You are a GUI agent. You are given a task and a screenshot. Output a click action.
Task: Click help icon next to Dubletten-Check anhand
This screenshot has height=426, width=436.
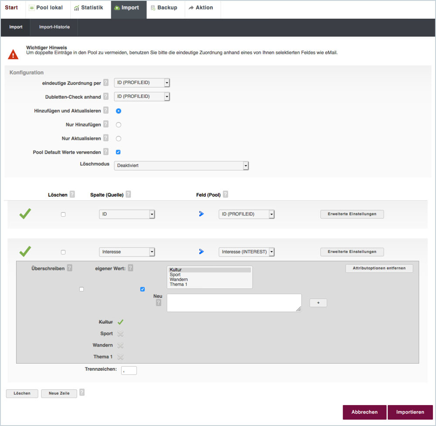click(x=106, y=97)
